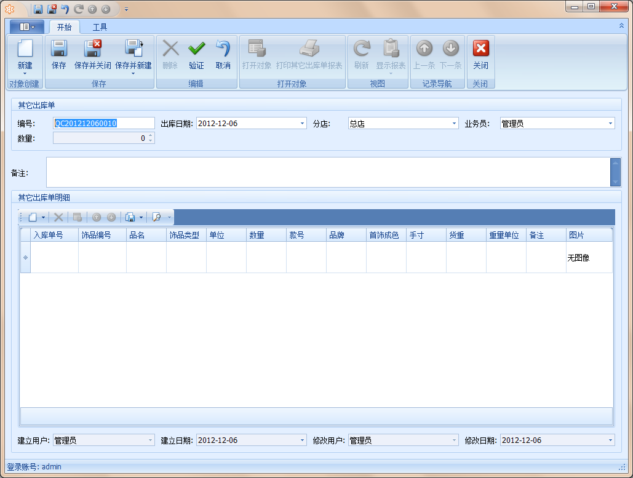
Task: Click the new-row asterisk indicator
Action: pyautogui.click(x=25, y=258)
